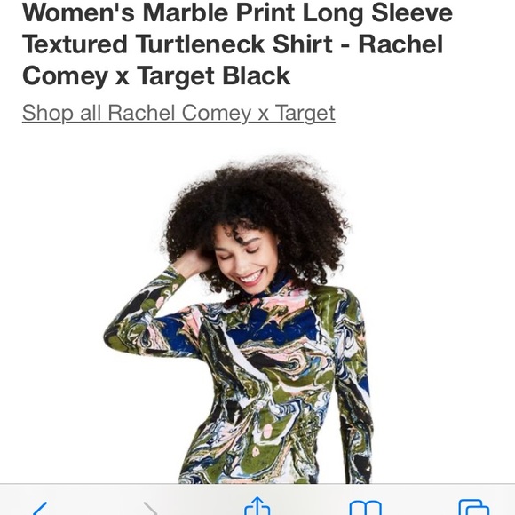This screenshot has height=515, width=515.
Task: Tap the Safari back arrow
Action: coord(40,509)
